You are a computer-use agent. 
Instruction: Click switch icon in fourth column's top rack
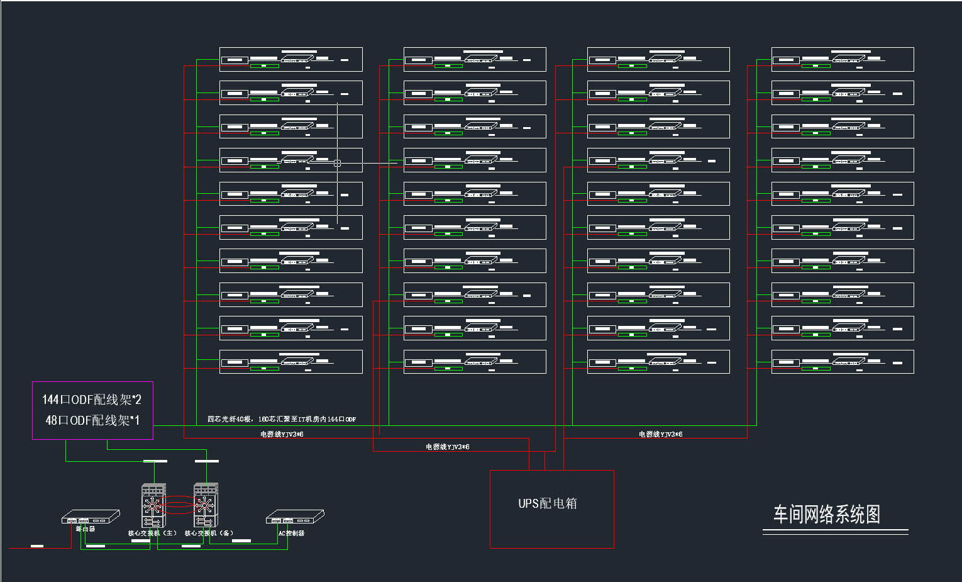click(849, 59)
